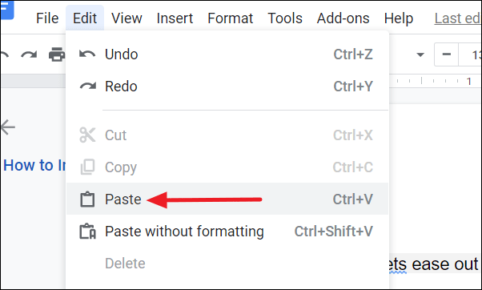Choose Undo from the Edit menu
482x290 pixels.
point(227,54)
